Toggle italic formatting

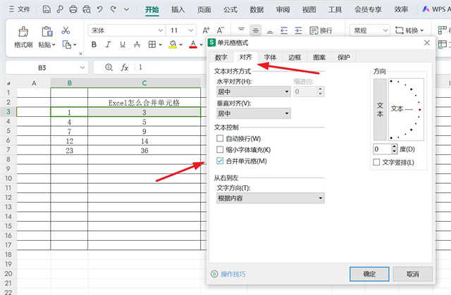(x=108, y=44)
